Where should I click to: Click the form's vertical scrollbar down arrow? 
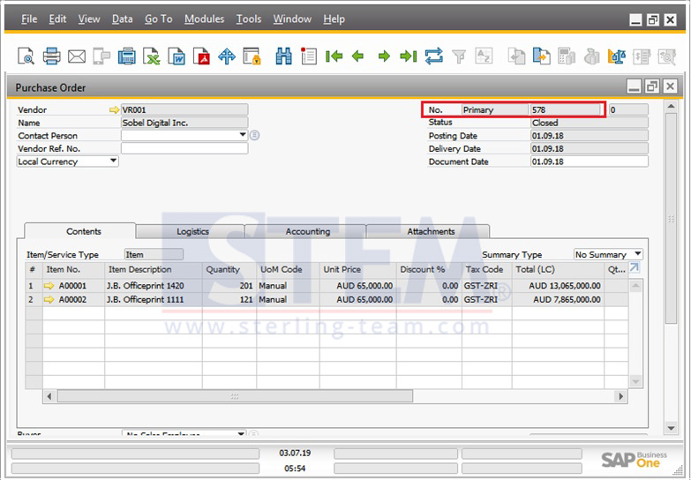[x=671, y=428]
